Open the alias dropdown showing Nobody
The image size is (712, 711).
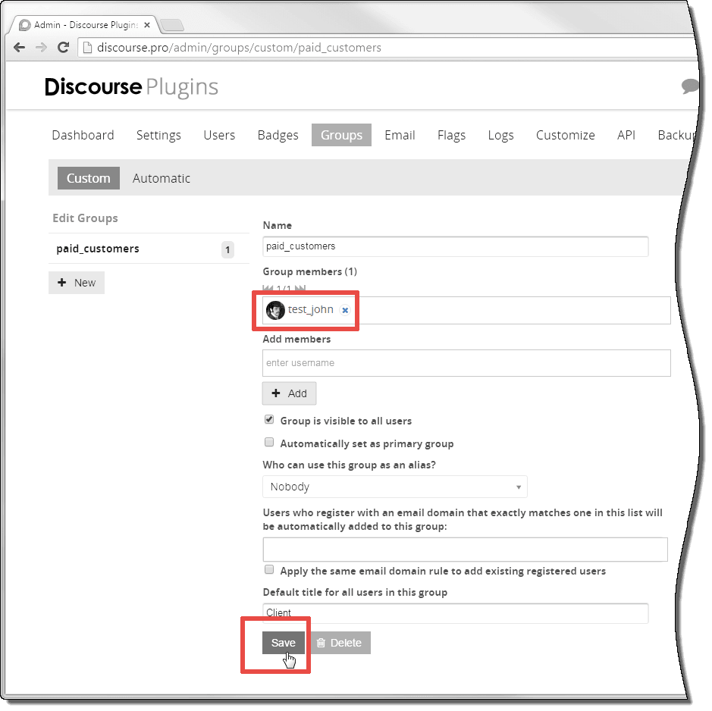[395, 487]
